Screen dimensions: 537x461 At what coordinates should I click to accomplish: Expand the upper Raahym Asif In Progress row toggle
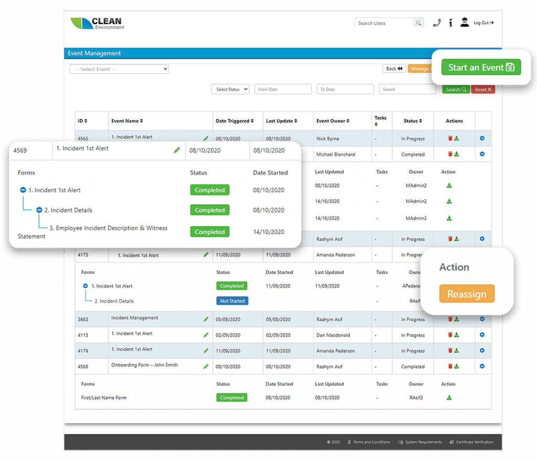point(482,239)
